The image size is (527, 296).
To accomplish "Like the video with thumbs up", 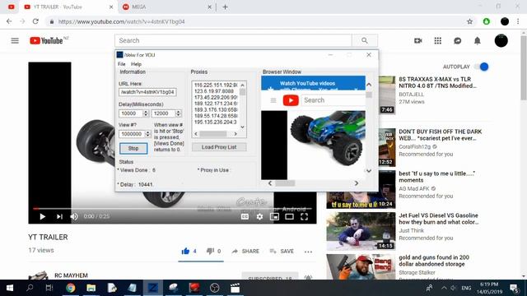I will [x=185, y=251].
